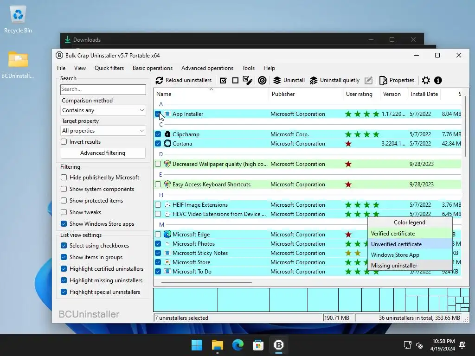Open the Comparison method dropdown

[x=103, y=110]
